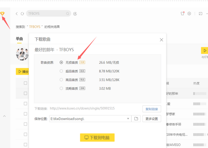Click the 8.78 MB/320K size text
This screenshot has height=148, width=208.
click(x=109, y=71)
